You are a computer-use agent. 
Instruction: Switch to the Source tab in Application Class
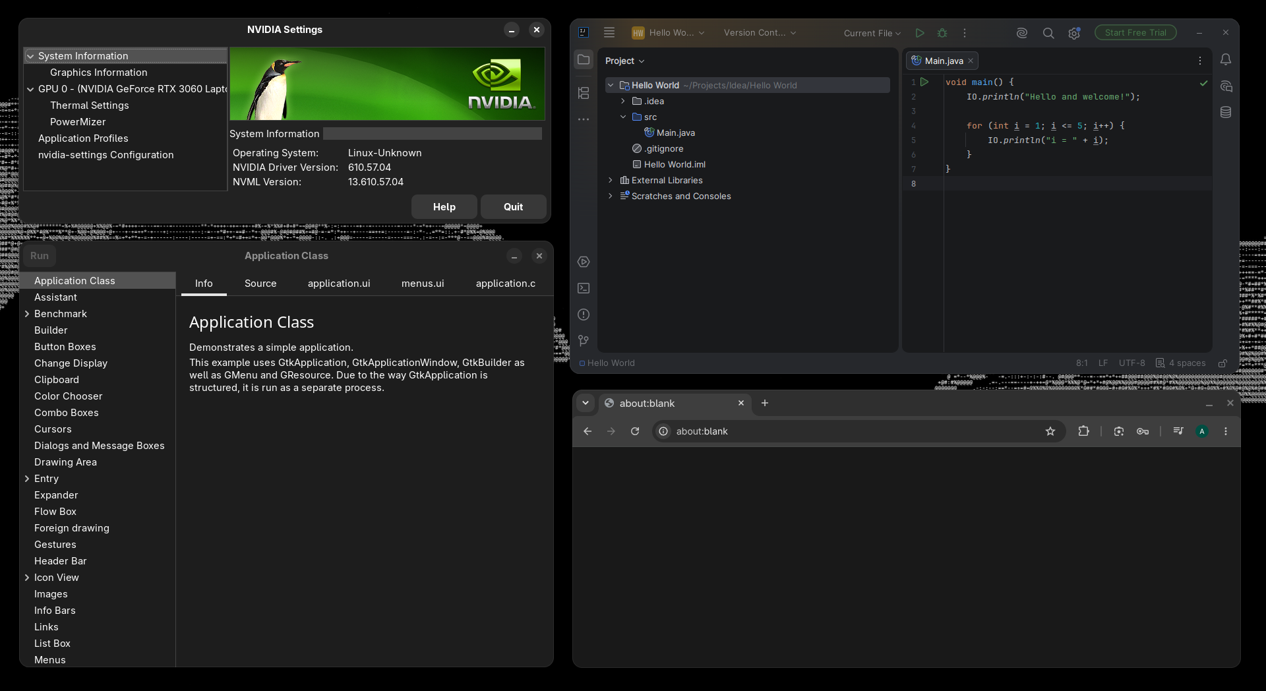pyautogui.click(x=260, y=284)
